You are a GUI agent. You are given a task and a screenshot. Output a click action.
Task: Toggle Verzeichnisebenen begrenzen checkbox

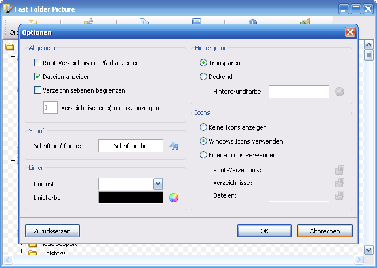coord(38,90)
